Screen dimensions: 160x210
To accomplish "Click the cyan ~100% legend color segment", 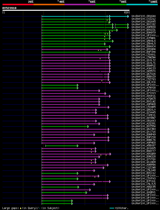I will (x=142, y=5).
